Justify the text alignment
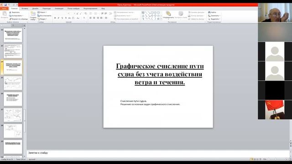The height and width of the screenshot is (164, 292). (x=101, y=18)
